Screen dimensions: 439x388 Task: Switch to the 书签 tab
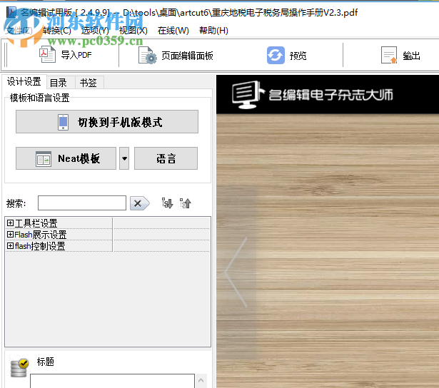tap(89, 83)
